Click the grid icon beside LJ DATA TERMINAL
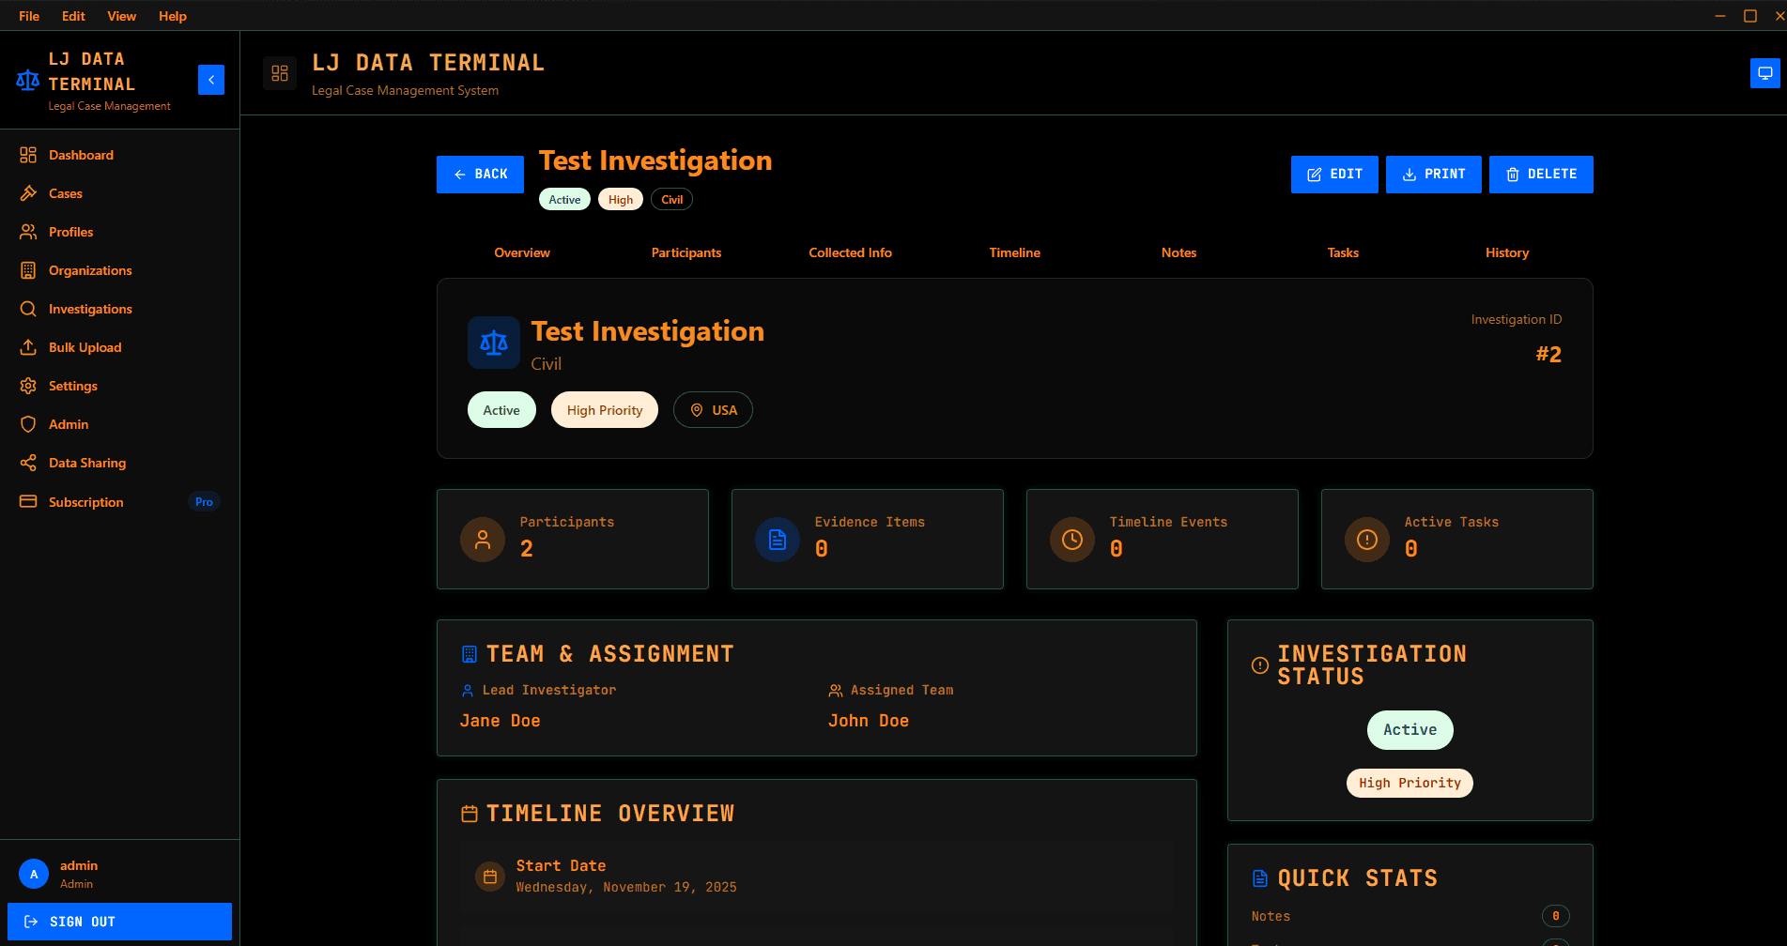This screenshot has height=946, width=1787. [x=279, y=72]
